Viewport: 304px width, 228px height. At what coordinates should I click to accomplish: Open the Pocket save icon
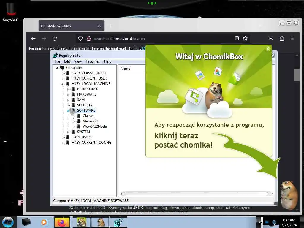[271, 38]
